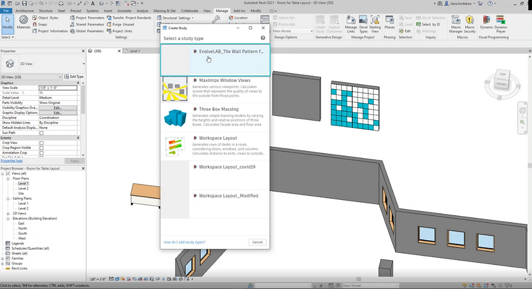Close the Properties palette

[83, 51]
